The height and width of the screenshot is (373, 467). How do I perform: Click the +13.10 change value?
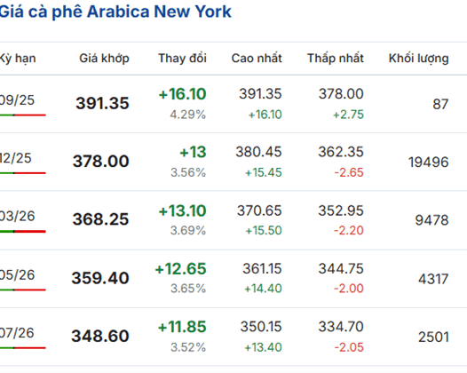click(182, 210)
